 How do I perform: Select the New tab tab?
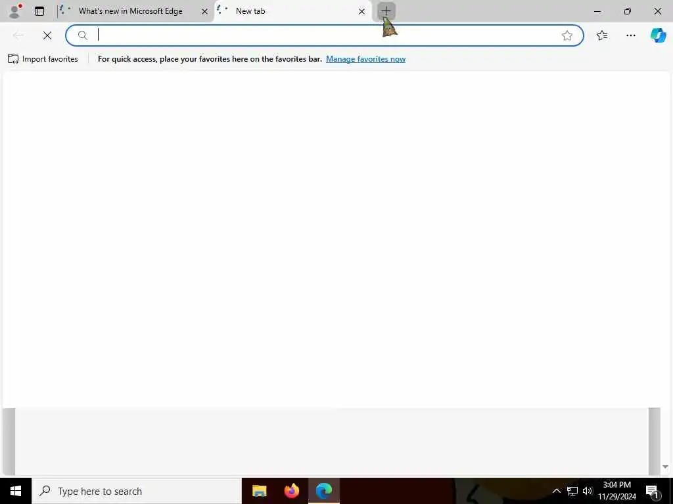coord(292,11)
